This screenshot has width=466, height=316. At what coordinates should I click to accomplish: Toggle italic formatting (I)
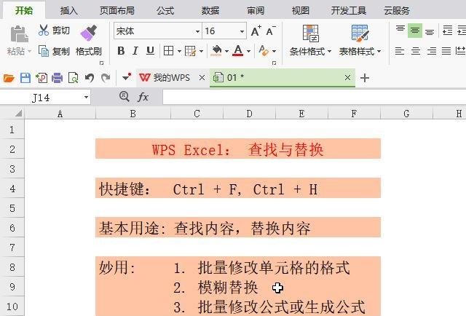(x=135, y=51)
